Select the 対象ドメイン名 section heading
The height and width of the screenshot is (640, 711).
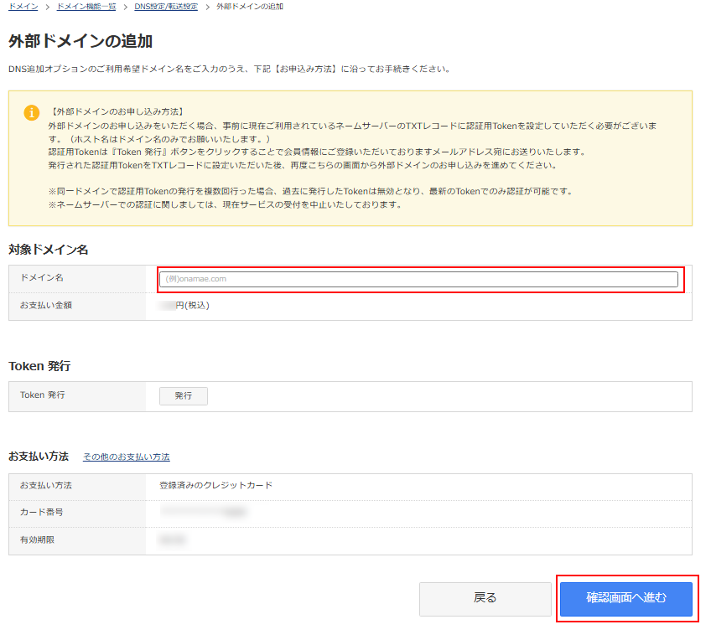pos(49,250)
